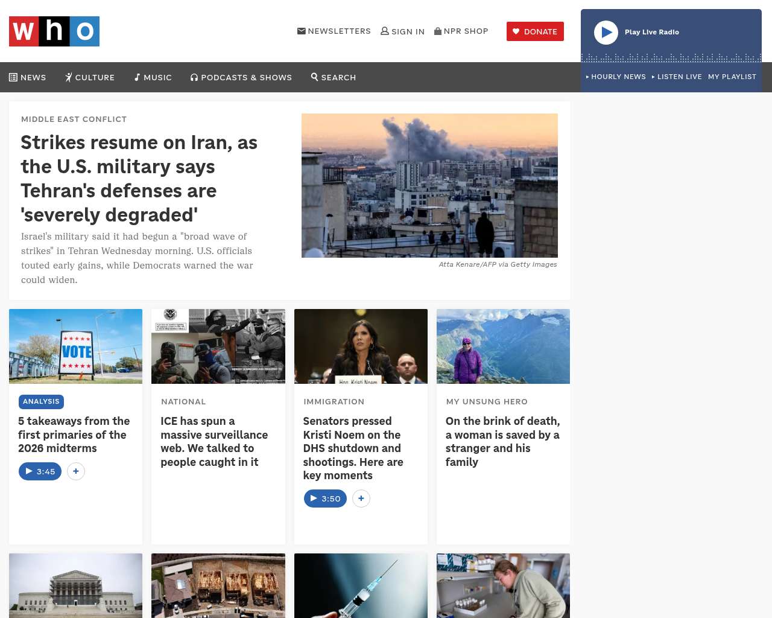
Task: Open the Kristi Noem hearing thumbnail
Action: [361, 346]
